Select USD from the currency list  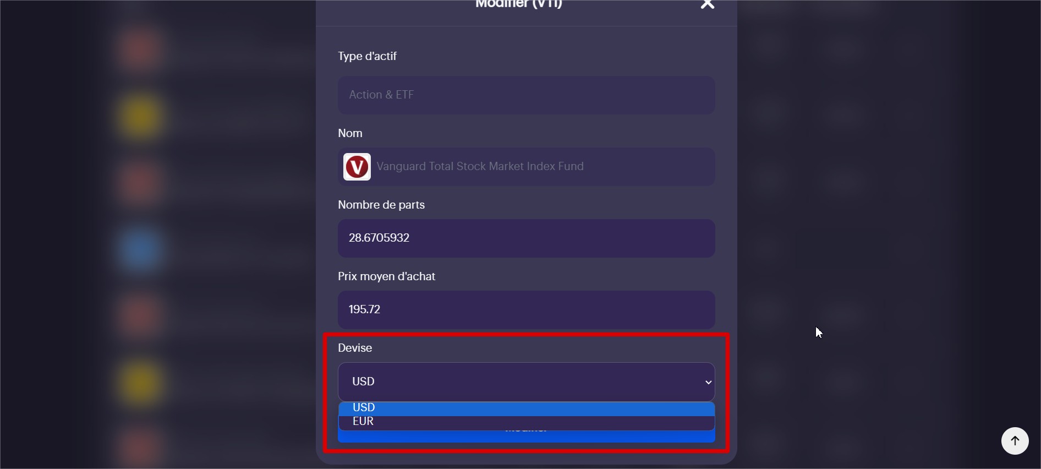[x=525, y=408]
